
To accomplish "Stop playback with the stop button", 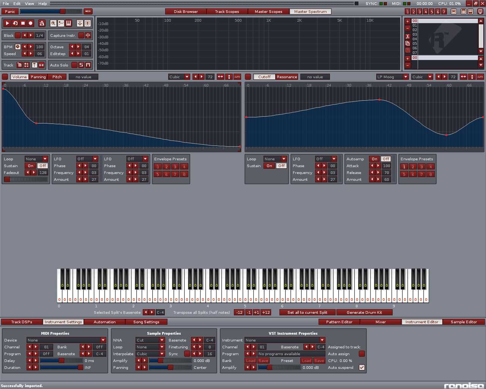I will pos(23,23).
